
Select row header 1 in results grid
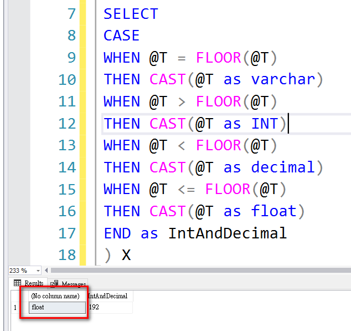[x=15, y=308]
